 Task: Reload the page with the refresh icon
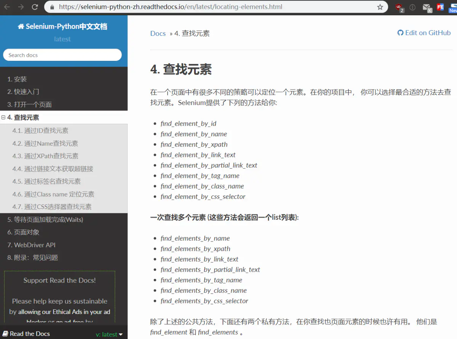[35, 7]
